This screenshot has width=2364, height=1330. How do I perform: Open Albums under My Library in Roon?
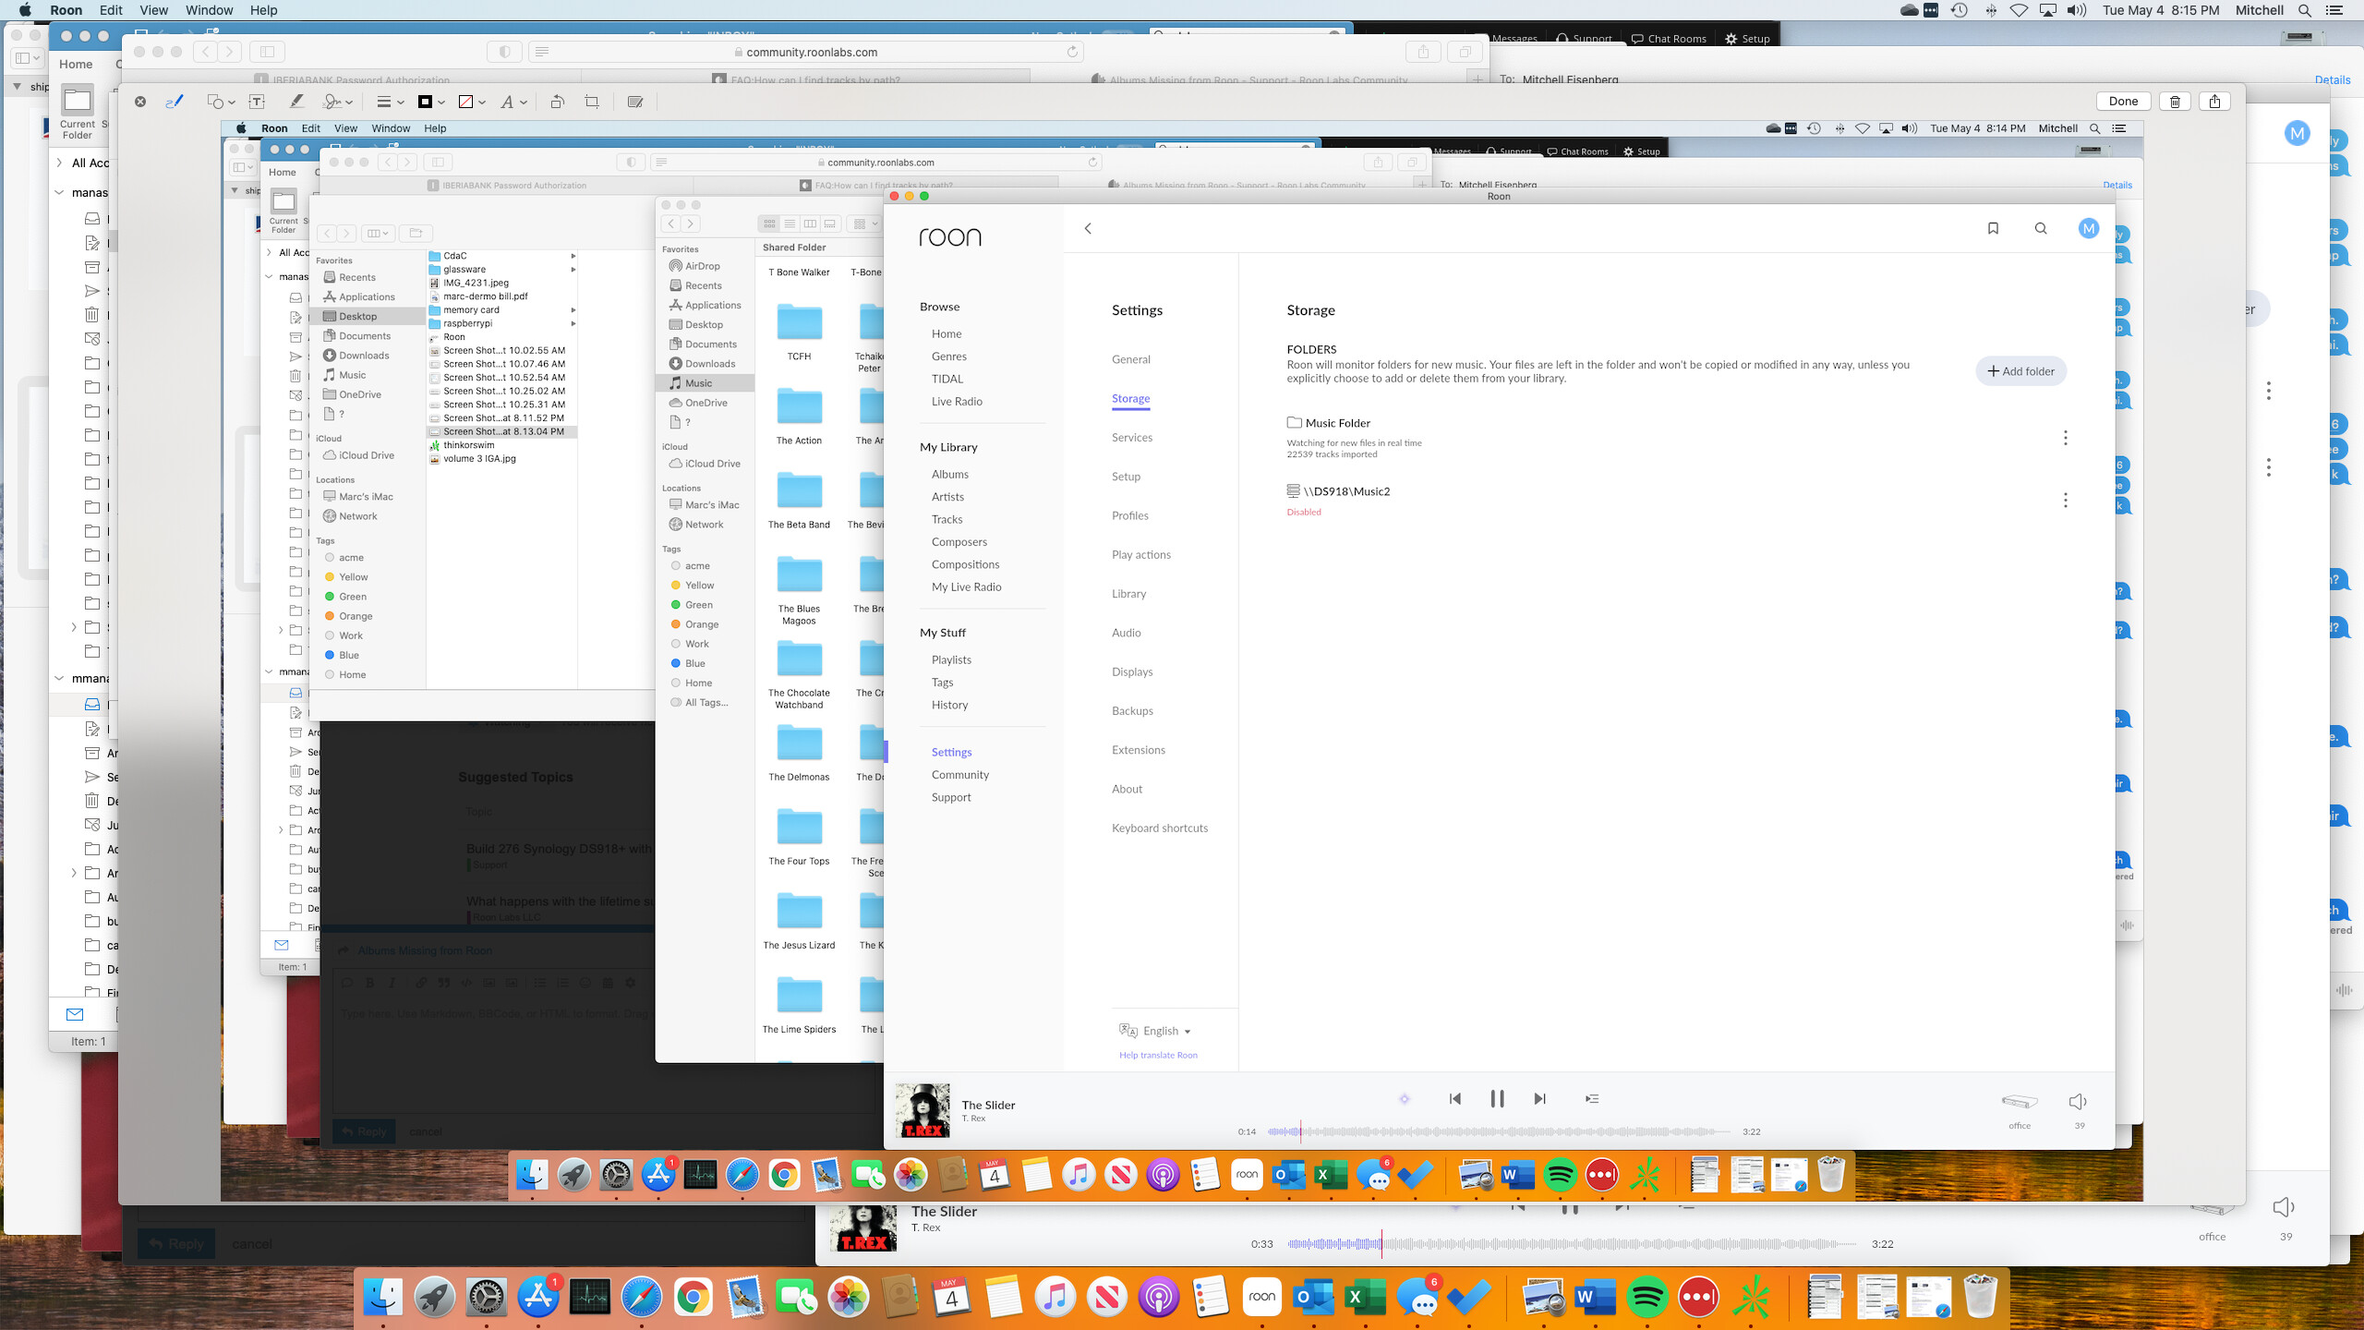(x=950, y=475)
